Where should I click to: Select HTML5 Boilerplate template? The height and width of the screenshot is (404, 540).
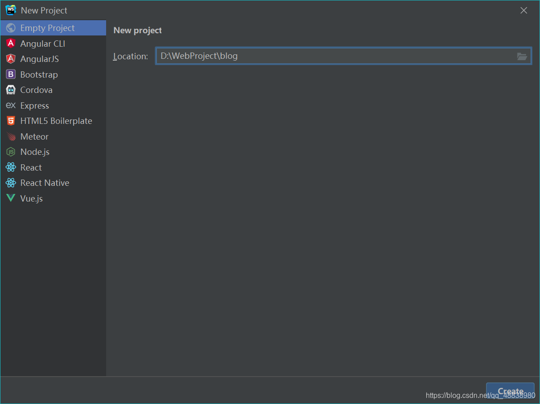[x=53, y=121]
